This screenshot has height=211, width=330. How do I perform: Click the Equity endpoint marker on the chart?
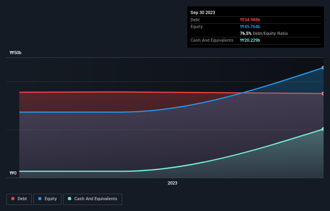pos(323,68)
